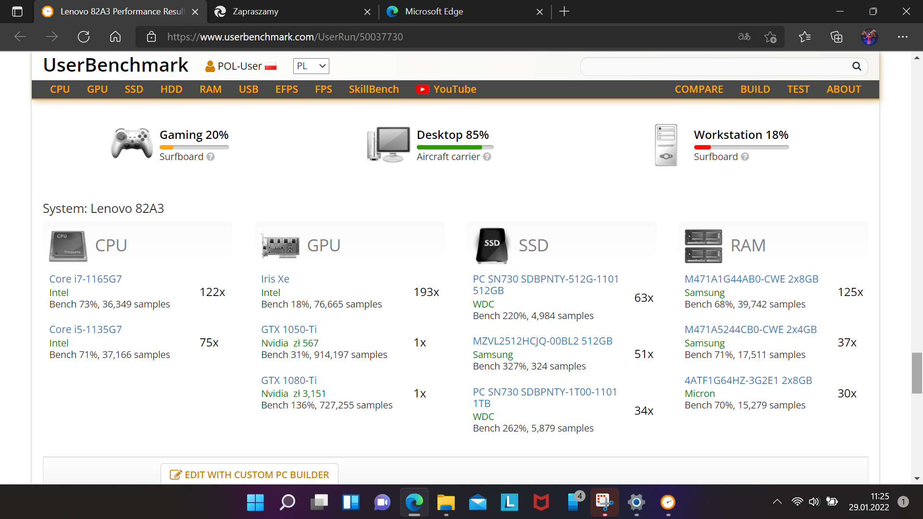The width and height of the screenshot is (923, 519).
Task: Open the Core i7-1165G7 link
Action: 86,279
